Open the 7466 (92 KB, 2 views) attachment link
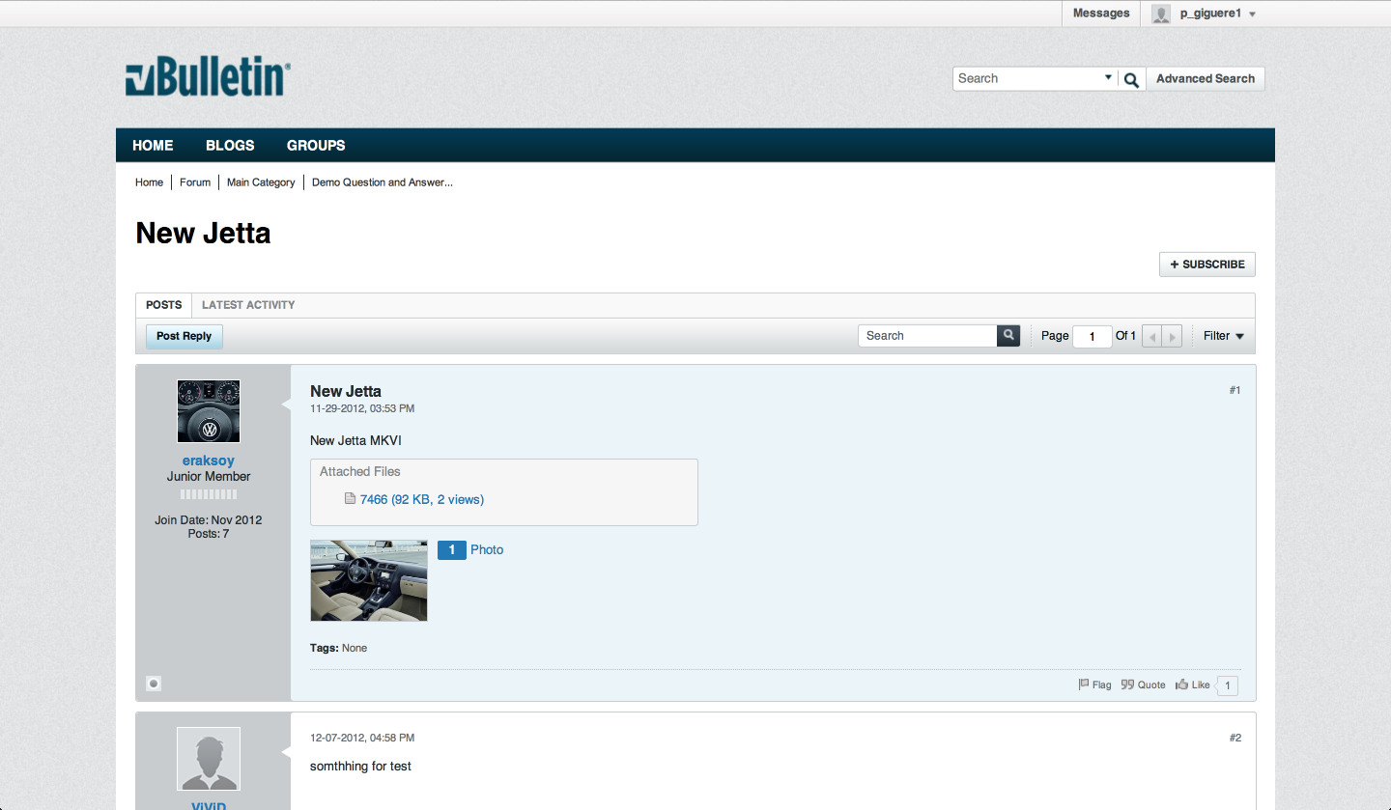The height and width of the screenshot is (810, 1391). (x=422, y=499)
